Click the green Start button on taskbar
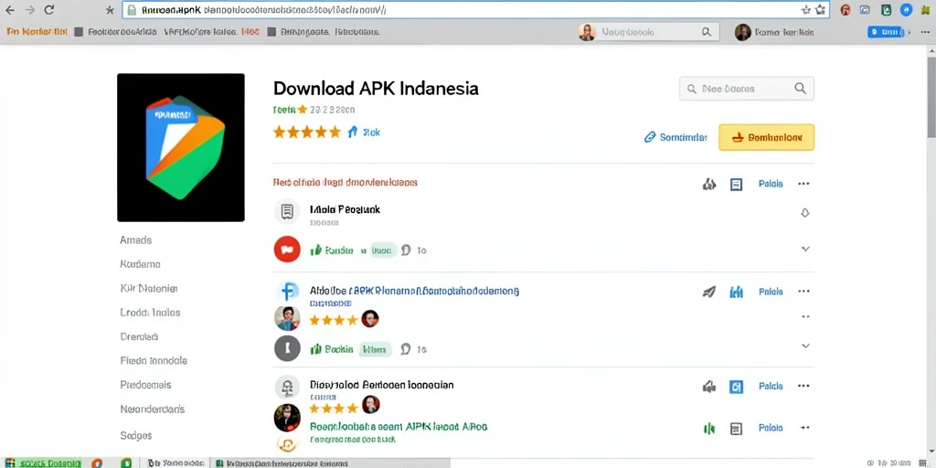Screen dimensions: 936x468 (x=41, y=463)
